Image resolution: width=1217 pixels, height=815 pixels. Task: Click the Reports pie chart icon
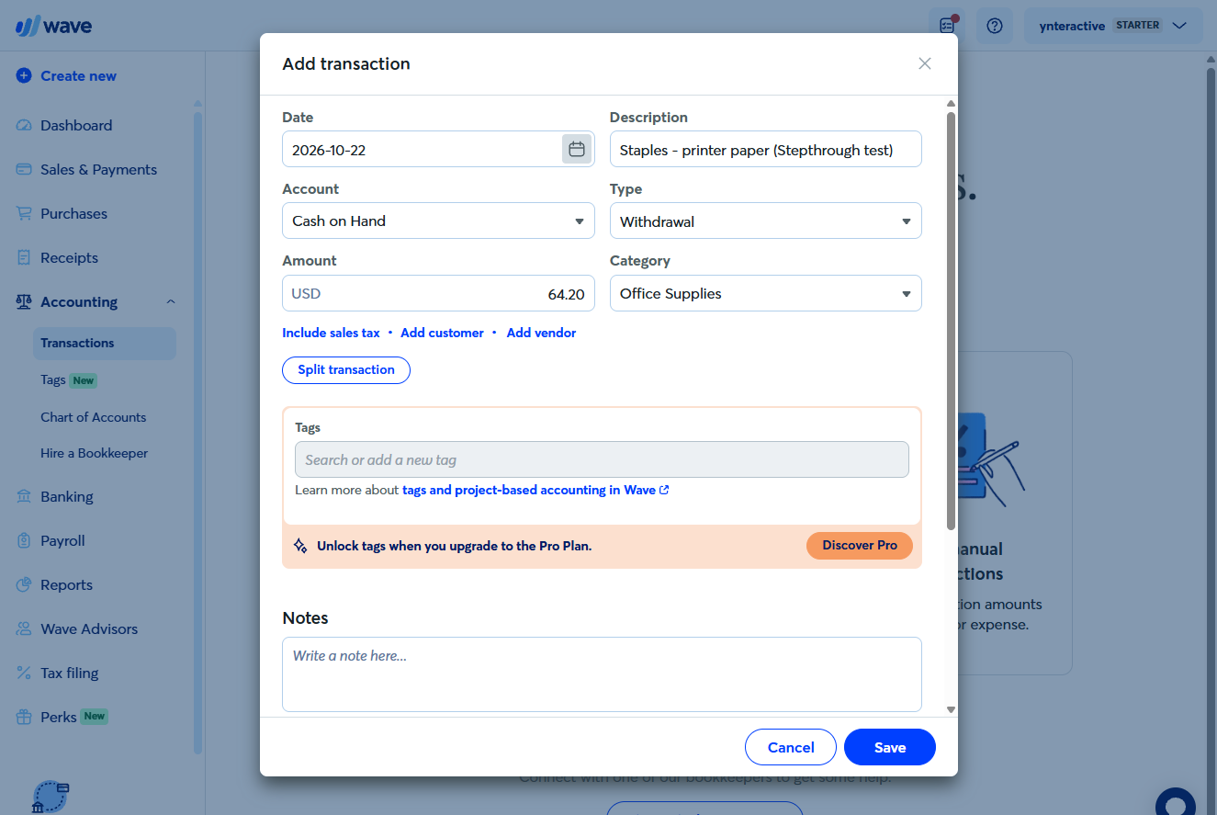point(24,585)
